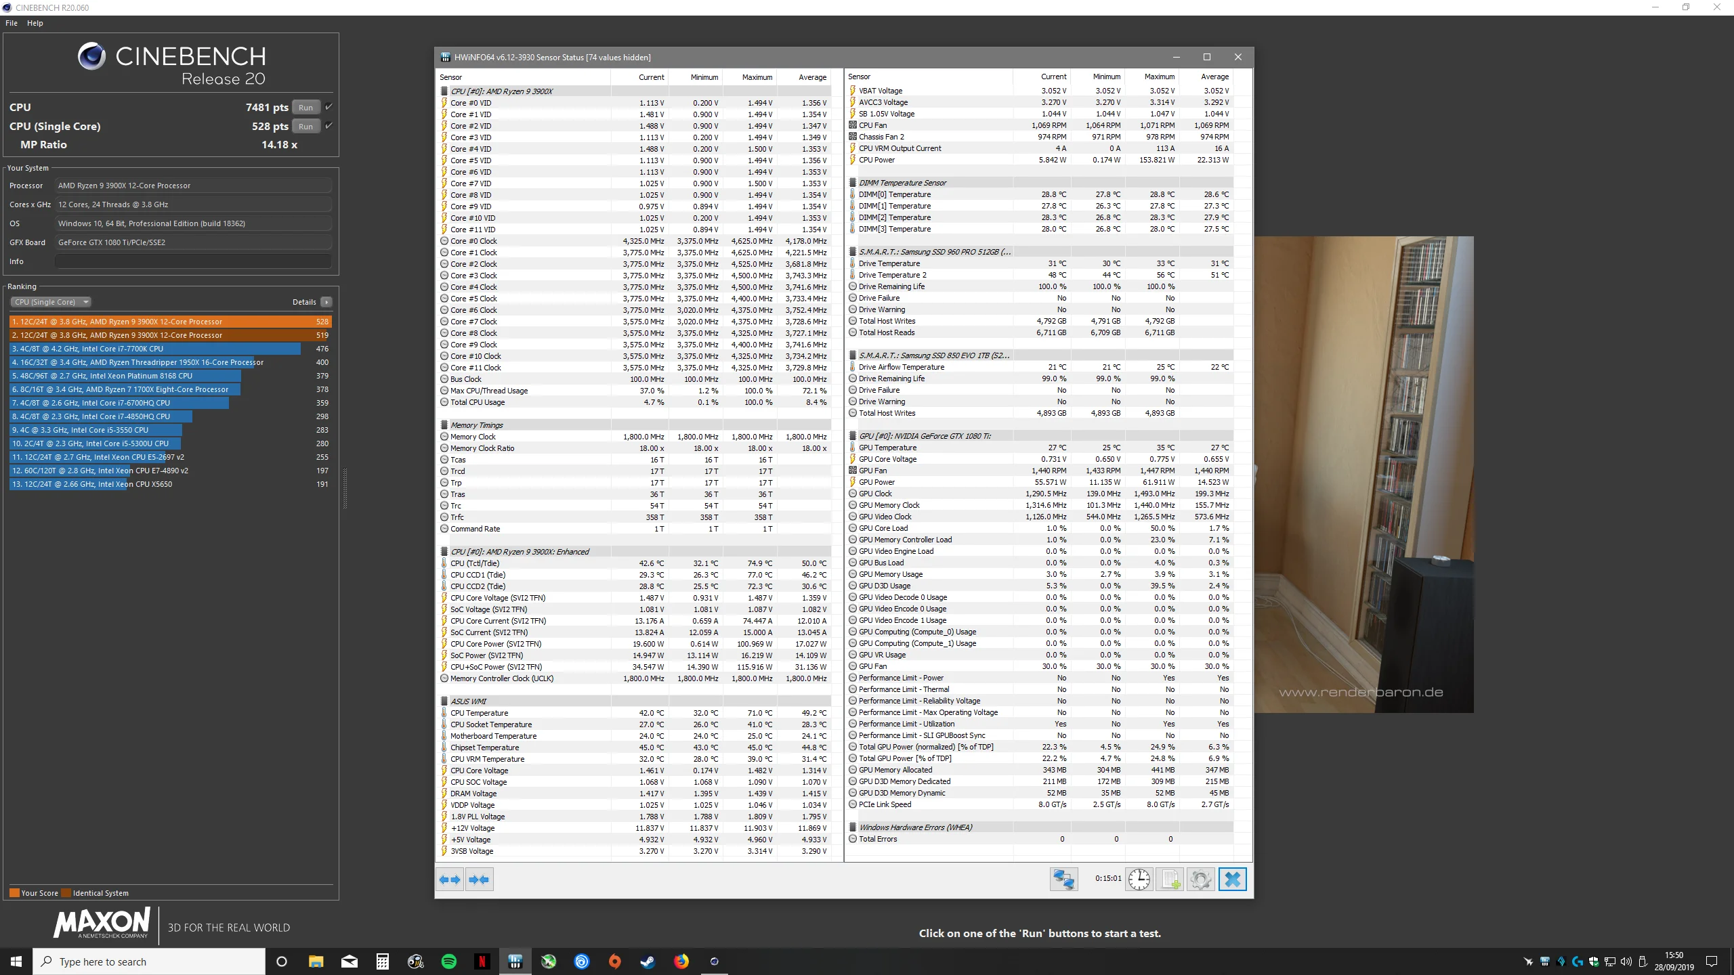Expand ranking Details with the arrow button

(x=326, y=302)
